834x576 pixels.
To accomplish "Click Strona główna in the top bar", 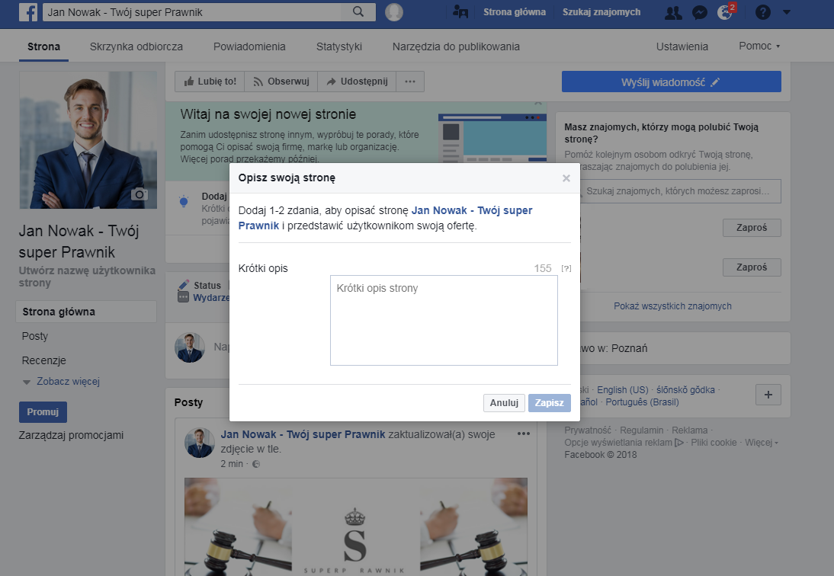I will click(515, 11).
